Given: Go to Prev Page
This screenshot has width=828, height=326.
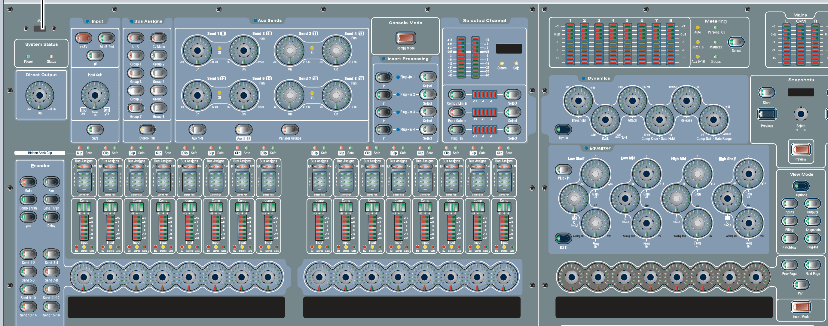Looking at the screenshot, I should pos(789,265).
